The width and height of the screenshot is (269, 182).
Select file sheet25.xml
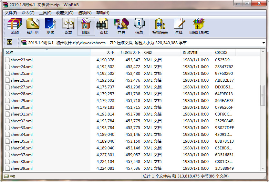pyautogui.click(x=22, y=73)
